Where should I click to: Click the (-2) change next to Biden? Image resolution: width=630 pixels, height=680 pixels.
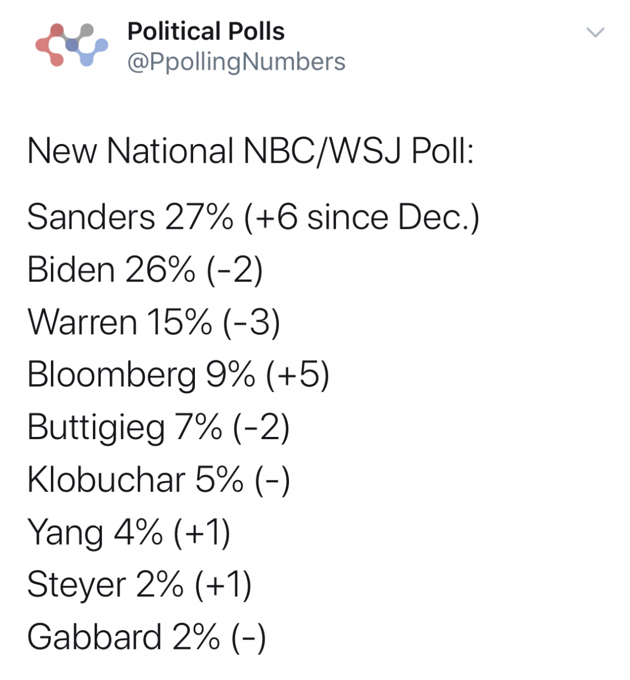point(235,270)
